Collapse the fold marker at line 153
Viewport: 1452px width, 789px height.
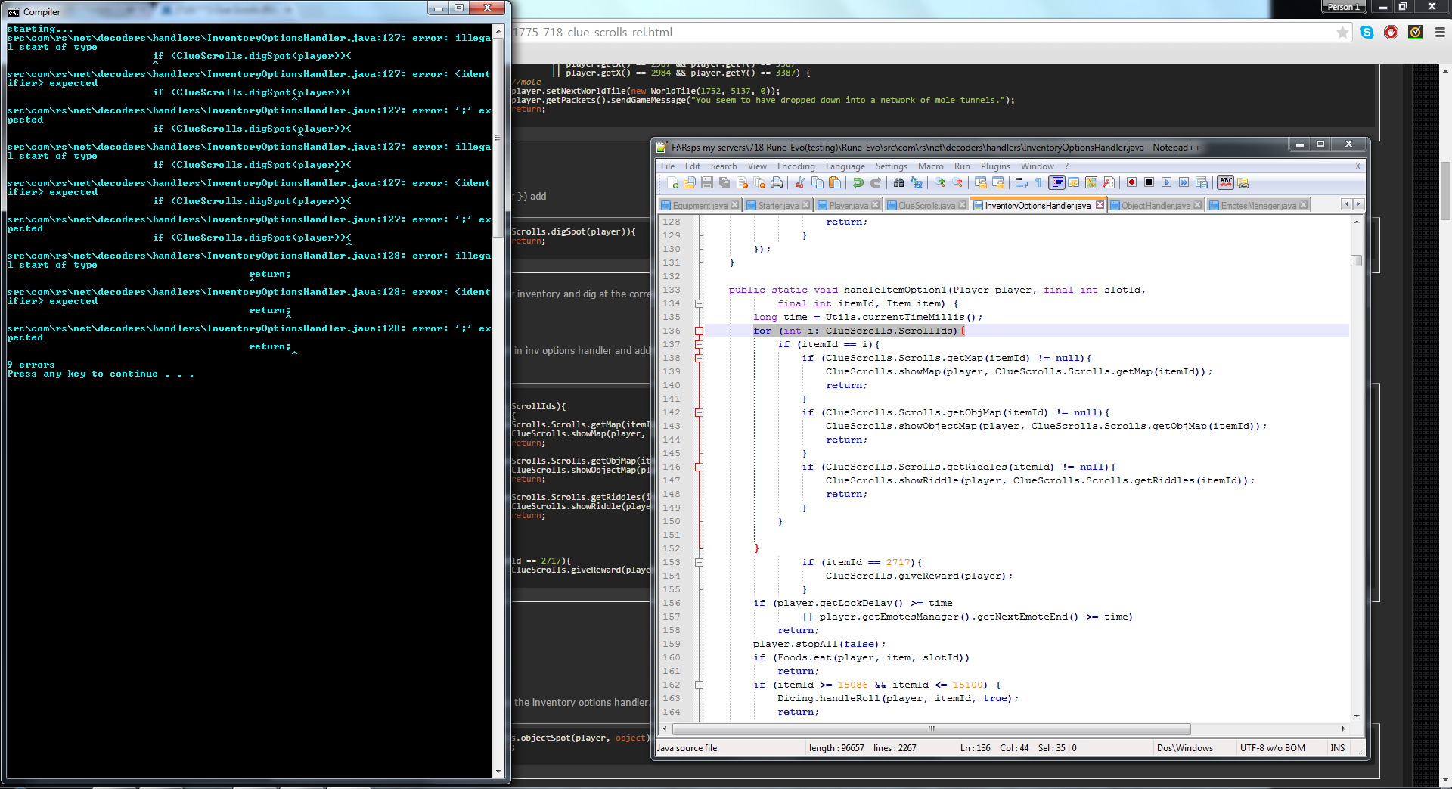699,562
